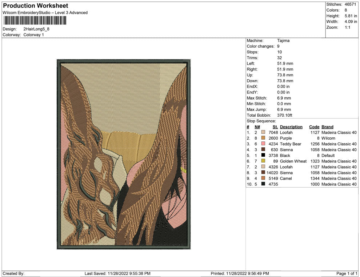The image size is (360, 277).
Task: Click the Height value 5.81 in
Action: click(x=351, y=16)
